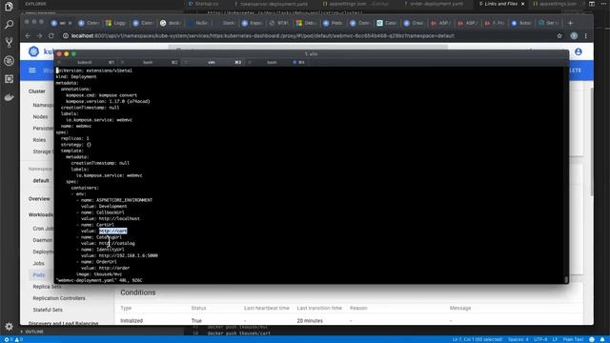Select the kubectl terminal tab
610x343 pixels.
(85, 62)
